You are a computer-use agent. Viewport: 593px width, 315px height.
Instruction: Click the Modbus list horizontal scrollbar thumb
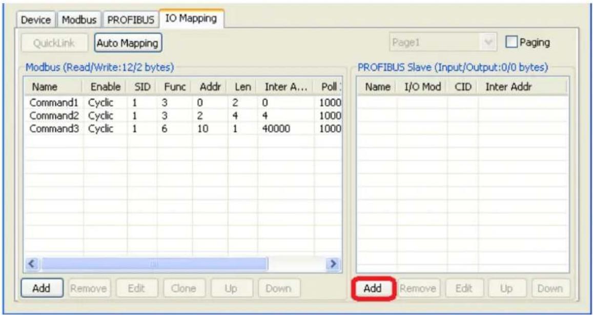coord(154,264)
